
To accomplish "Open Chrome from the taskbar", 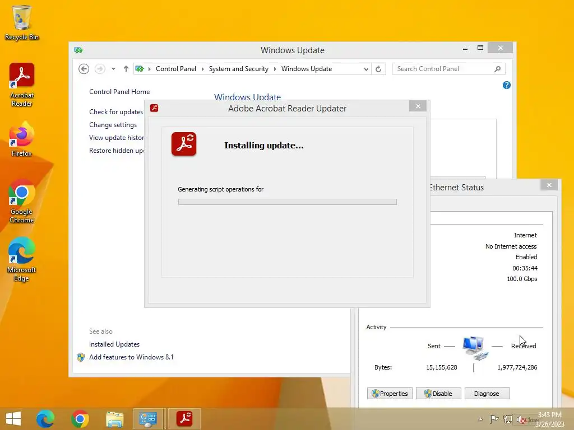I will pos(80,419).
